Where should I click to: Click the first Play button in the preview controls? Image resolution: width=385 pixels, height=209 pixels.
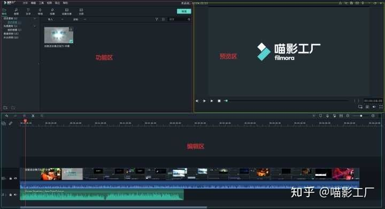point(204,101)
